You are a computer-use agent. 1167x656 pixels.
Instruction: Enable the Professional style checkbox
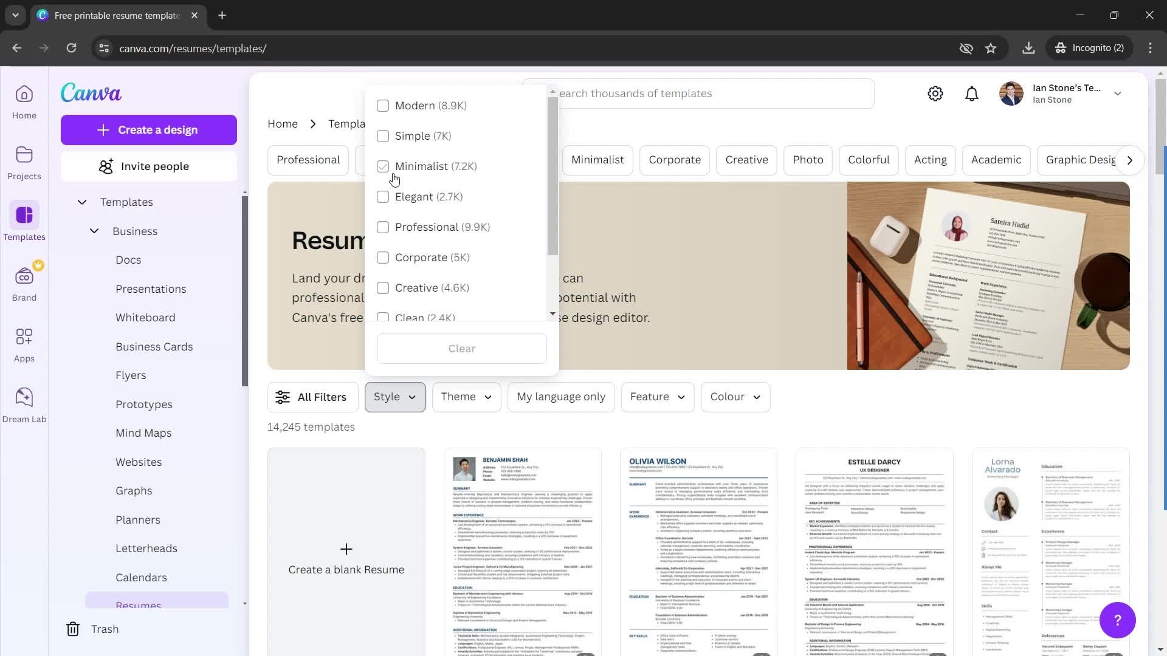[x=383, y=227]
